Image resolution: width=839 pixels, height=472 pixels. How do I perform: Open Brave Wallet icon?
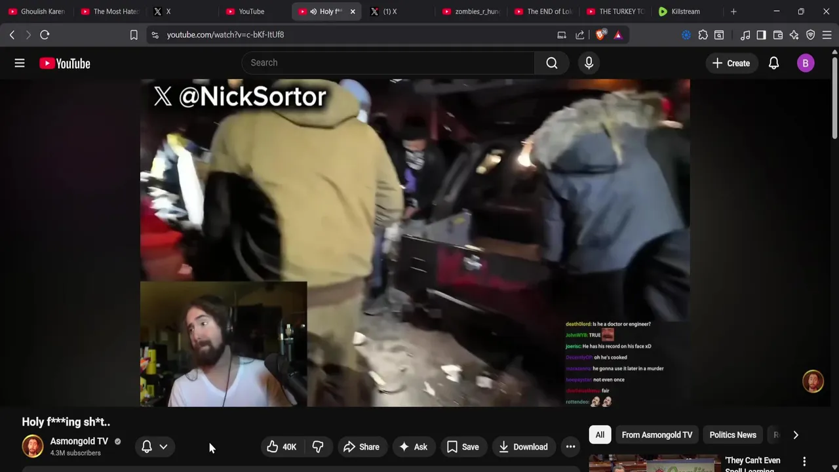(778, 35)
